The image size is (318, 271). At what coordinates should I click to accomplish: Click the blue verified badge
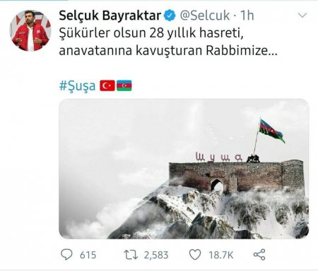click(x=170, y=16)
